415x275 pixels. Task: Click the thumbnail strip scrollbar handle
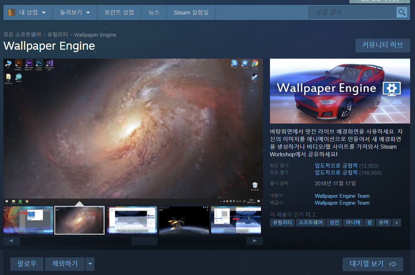click(145, 241)
